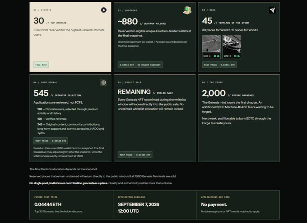Click 'Applications are reviewed, not FCFS.' text

58,103
